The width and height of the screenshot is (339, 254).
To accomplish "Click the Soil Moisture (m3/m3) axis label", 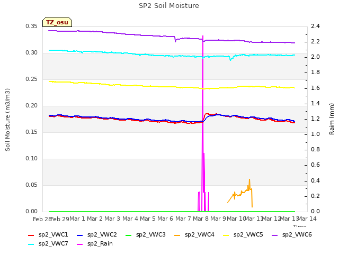I will [7, 120].
